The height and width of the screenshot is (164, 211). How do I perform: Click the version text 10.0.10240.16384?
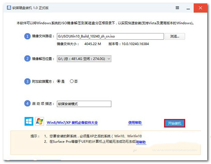pos(135,44)
